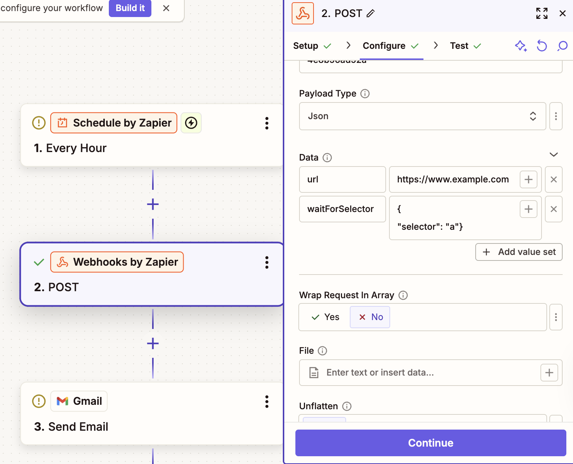The width and height of the screenshot is (573, 464).
Task: Click the plus to add step after Schedule
Action: pyautogui.click(x=153, y=204)
